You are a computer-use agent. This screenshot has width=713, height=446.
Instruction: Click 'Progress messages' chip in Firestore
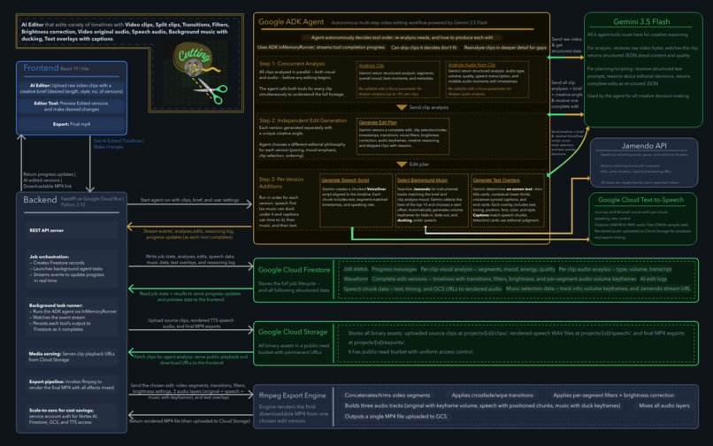pos(394,269)
